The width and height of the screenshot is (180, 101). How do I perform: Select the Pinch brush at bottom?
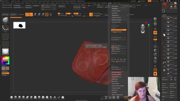click(x=39, y=97)
